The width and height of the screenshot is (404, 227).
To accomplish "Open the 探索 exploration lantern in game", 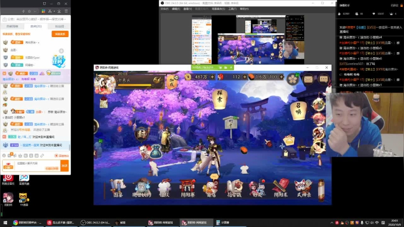I will point(219,98).
